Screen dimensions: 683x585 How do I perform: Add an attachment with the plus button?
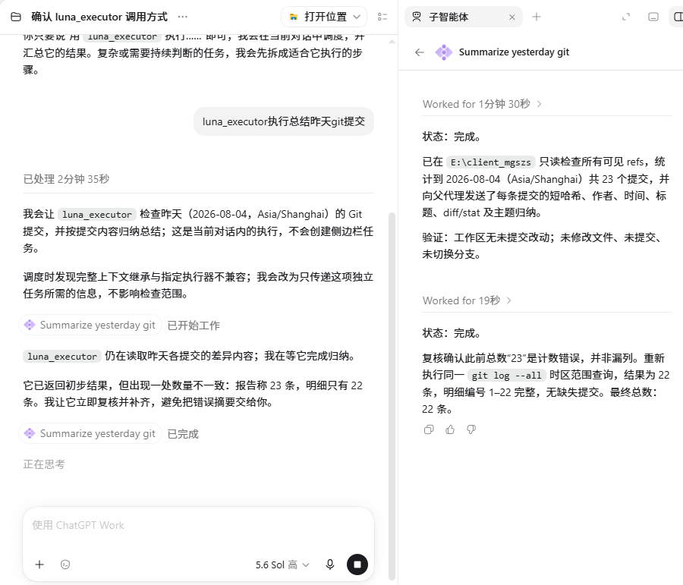click(39, 565)
